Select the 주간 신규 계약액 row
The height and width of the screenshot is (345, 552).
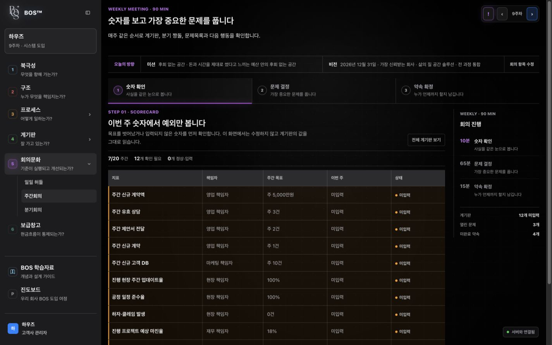tap(277, 195)
